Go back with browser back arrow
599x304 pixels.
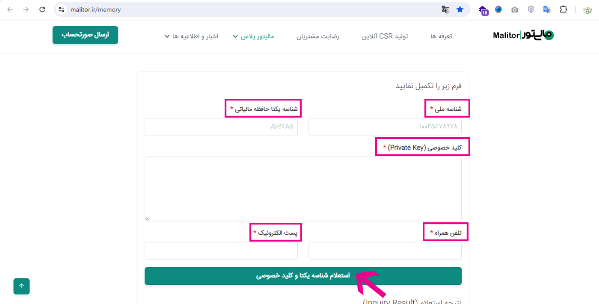(10, 9)
